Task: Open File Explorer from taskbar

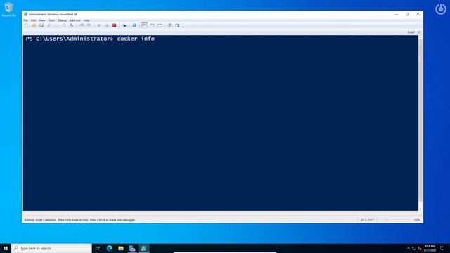Action: [x=121, y=248]
